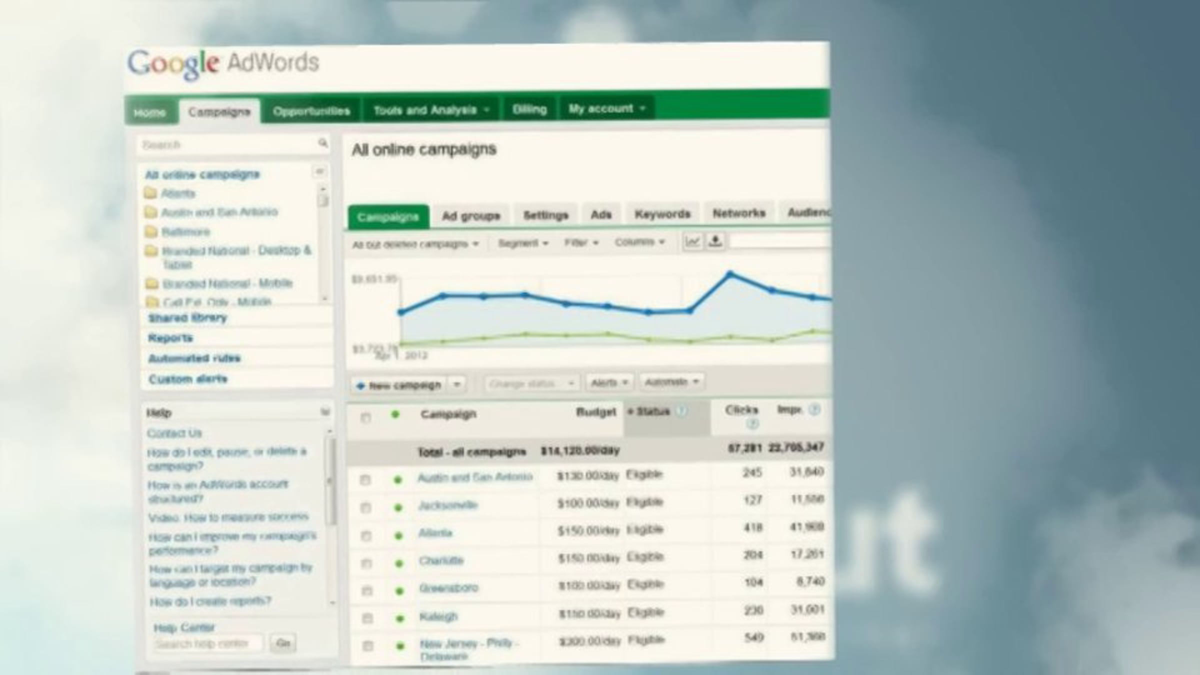1200x675 pixels.
Task: Go to the Home tab
Action: coord(150,112)
